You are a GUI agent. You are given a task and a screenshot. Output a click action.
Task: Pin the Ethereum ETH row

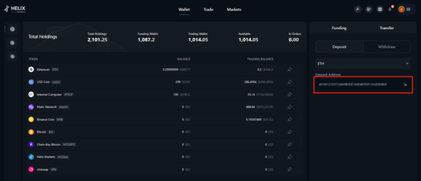pos(289,70)
